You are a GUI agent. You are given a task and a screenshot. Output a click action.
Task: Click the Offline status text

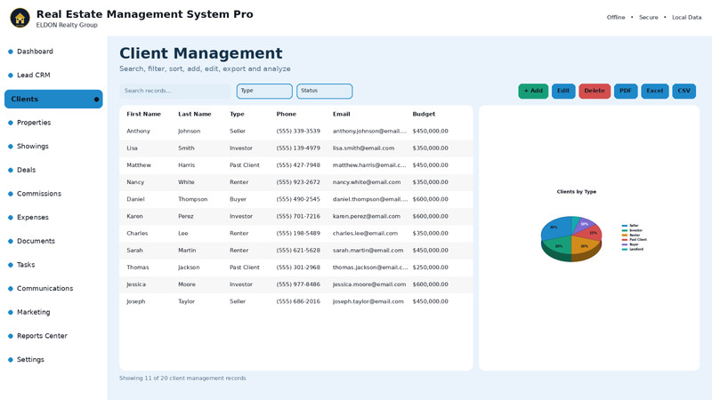coord(616,17)
